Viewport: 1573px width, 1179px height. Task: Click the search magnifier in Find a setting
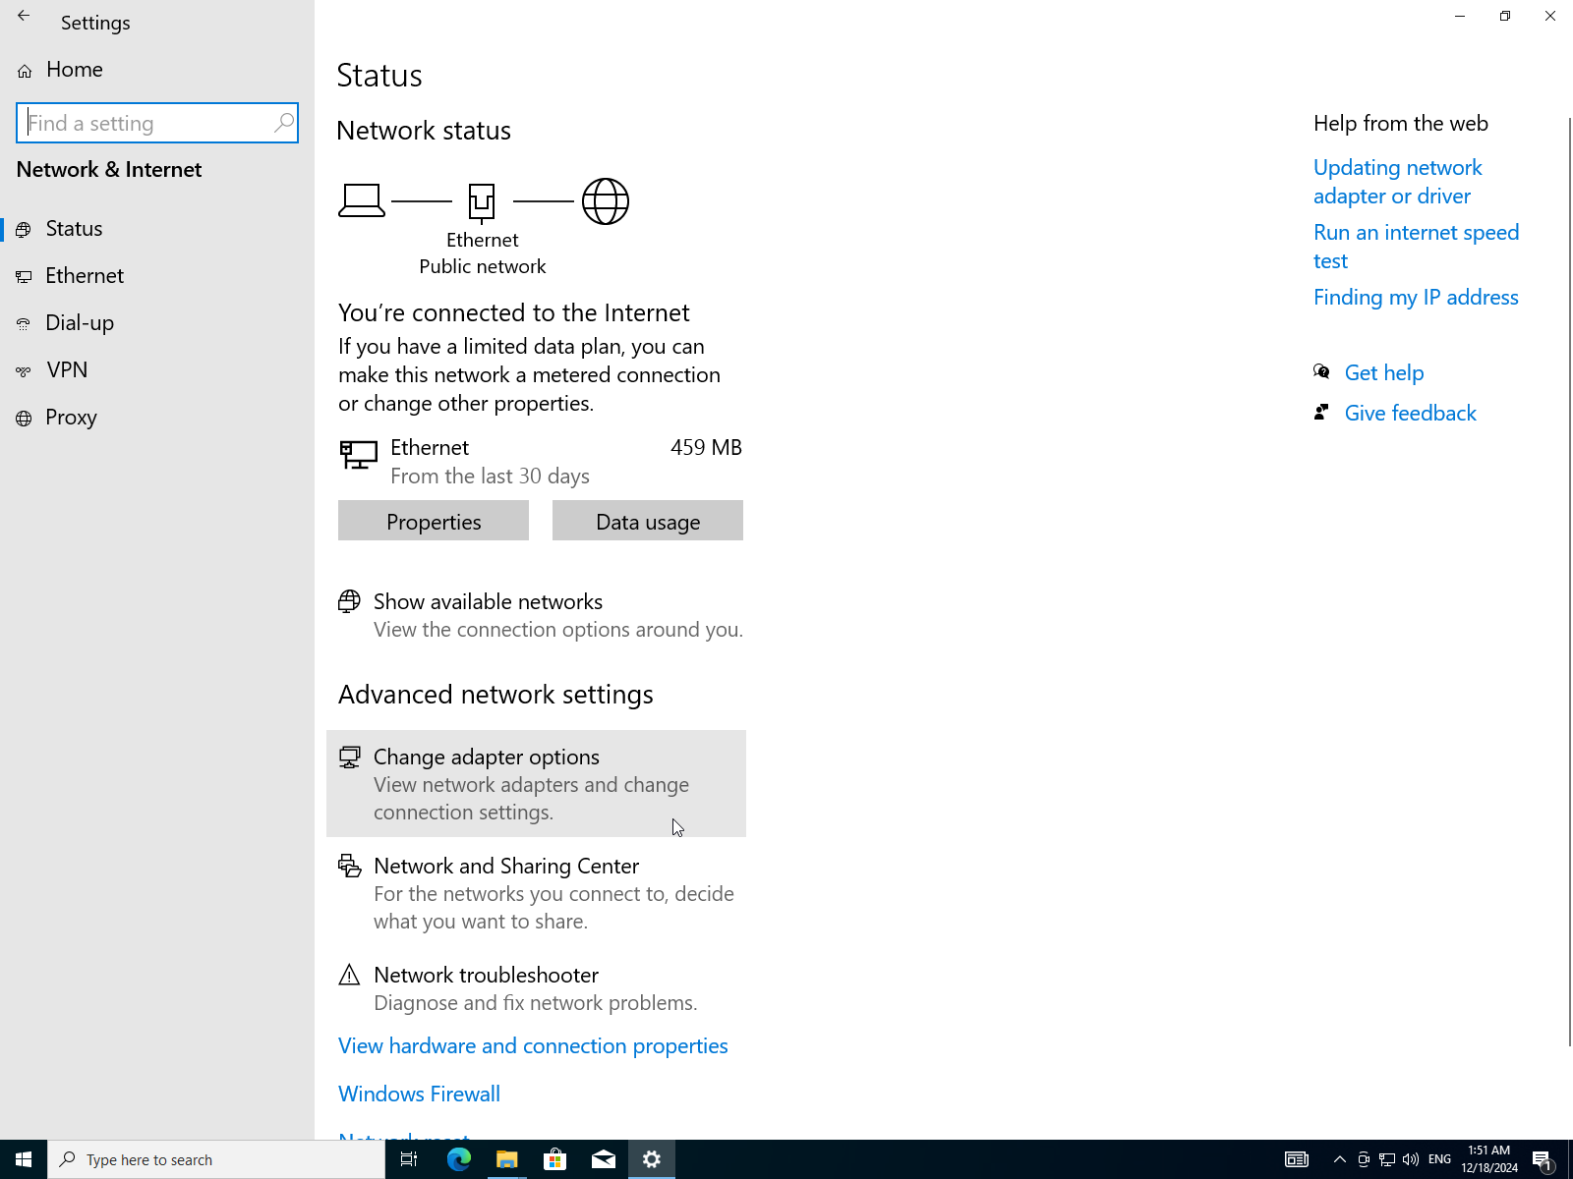[x=283, y=123]
